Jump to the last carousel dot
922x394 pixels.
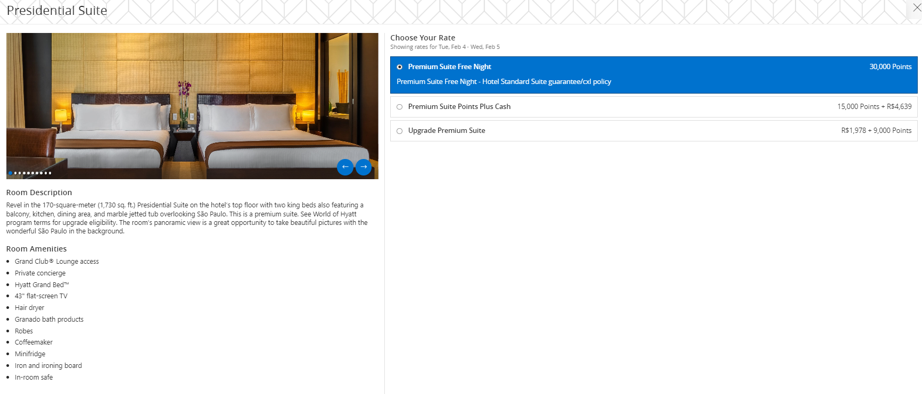(x=50, y=173)
